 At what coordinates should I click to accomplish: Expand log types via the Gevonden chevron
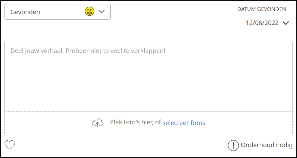pos(102,12)
